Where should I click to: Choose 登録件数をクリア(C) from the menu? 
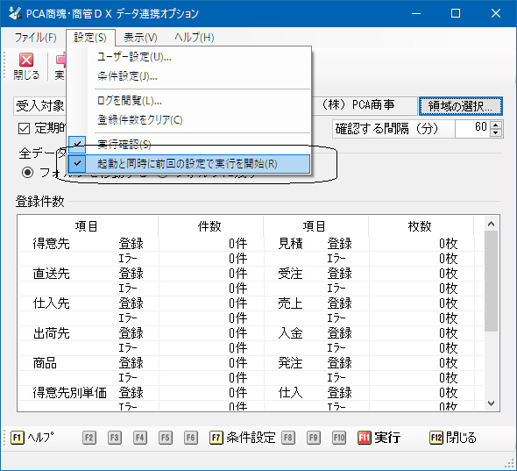coord(188,120)
